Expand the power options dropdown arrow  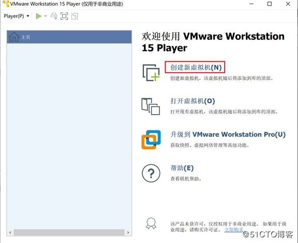46,16
